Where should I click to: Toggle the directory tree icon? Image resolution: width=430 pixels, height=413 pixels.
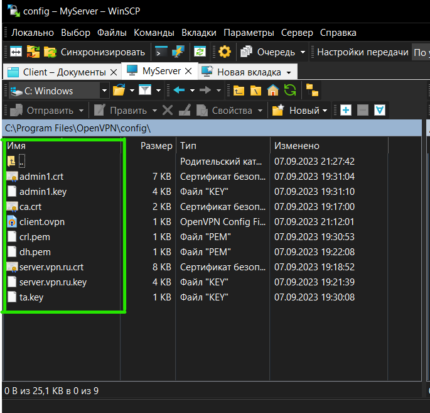pyautogui.click(x=312, y=91)
